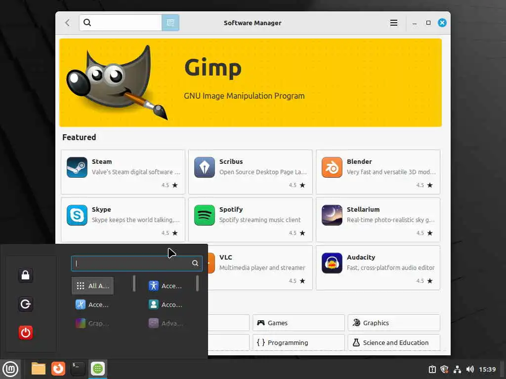Open the Accounts item with person icon

tap(165, 304)
